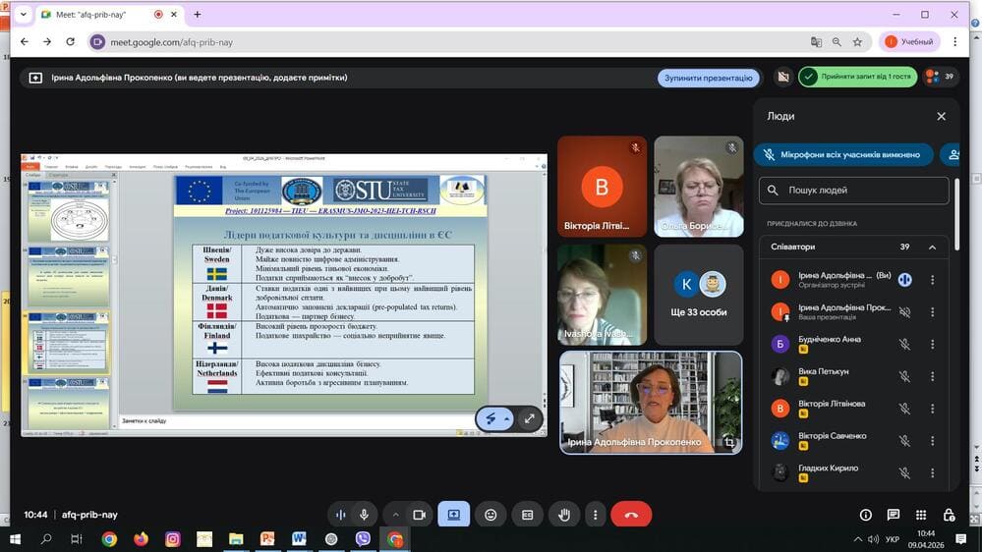Screen dimensions: 982x552
Task: Open a new browser tab
Action: 198,15
